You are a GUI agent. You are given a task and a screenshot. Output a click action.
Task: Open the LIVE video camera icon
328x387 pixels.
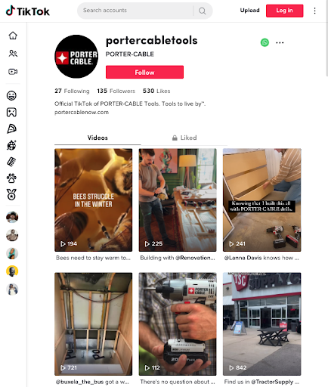pyautogui.click(x=13, y=72)
